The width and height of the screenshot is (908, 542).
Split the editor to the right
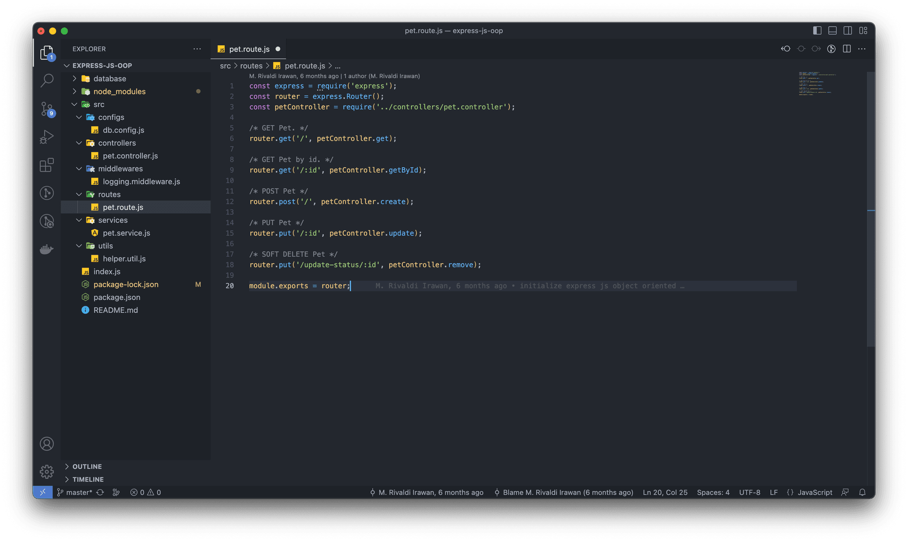click(x=847, y=49)
